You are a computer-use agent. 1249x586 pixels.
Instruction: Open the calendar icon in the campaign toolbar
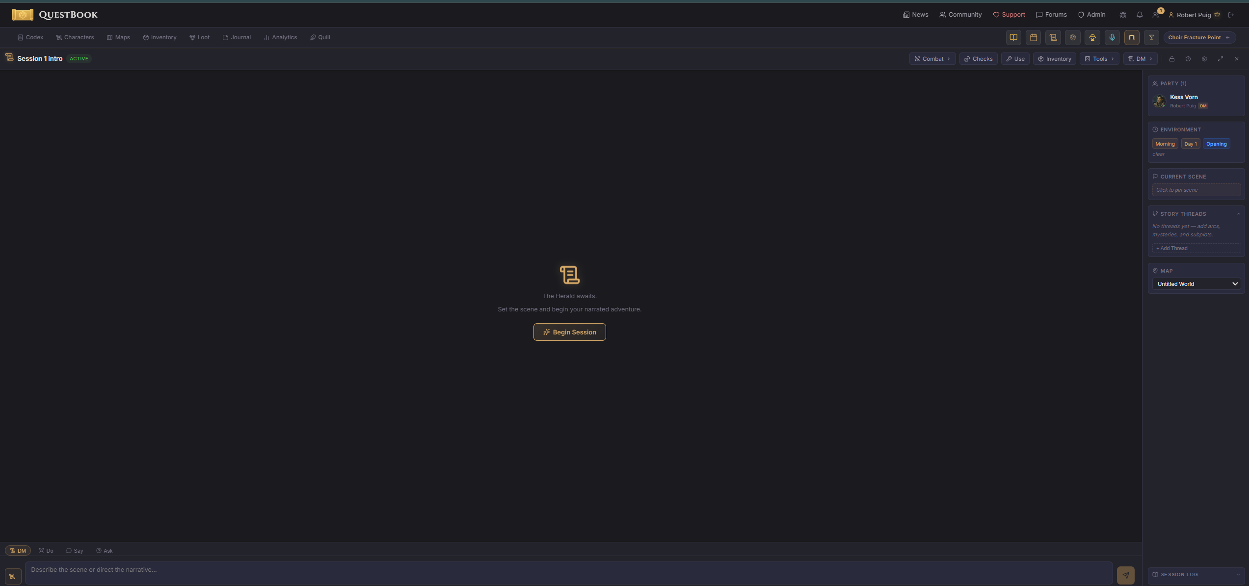click(1033, 37)
